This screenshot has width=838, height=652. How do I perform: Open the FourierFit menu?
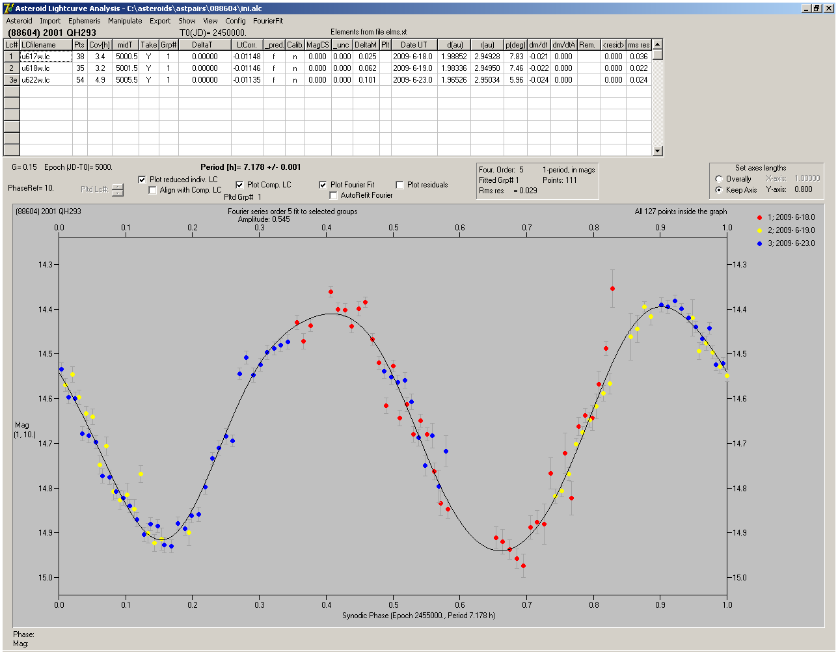pos(268,21)
